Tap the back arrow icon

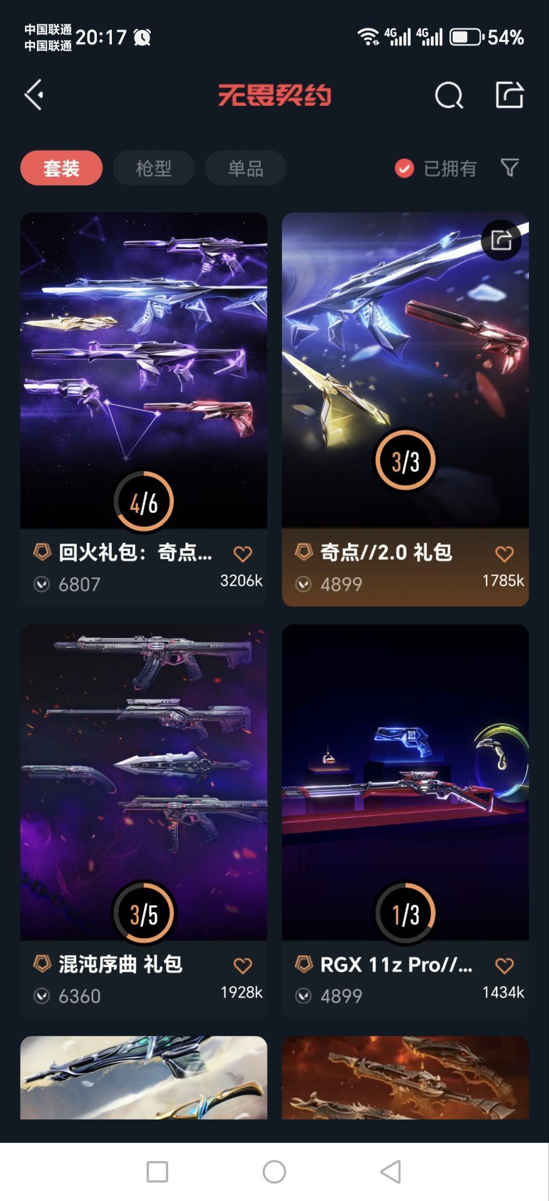[x=34, y=95]
